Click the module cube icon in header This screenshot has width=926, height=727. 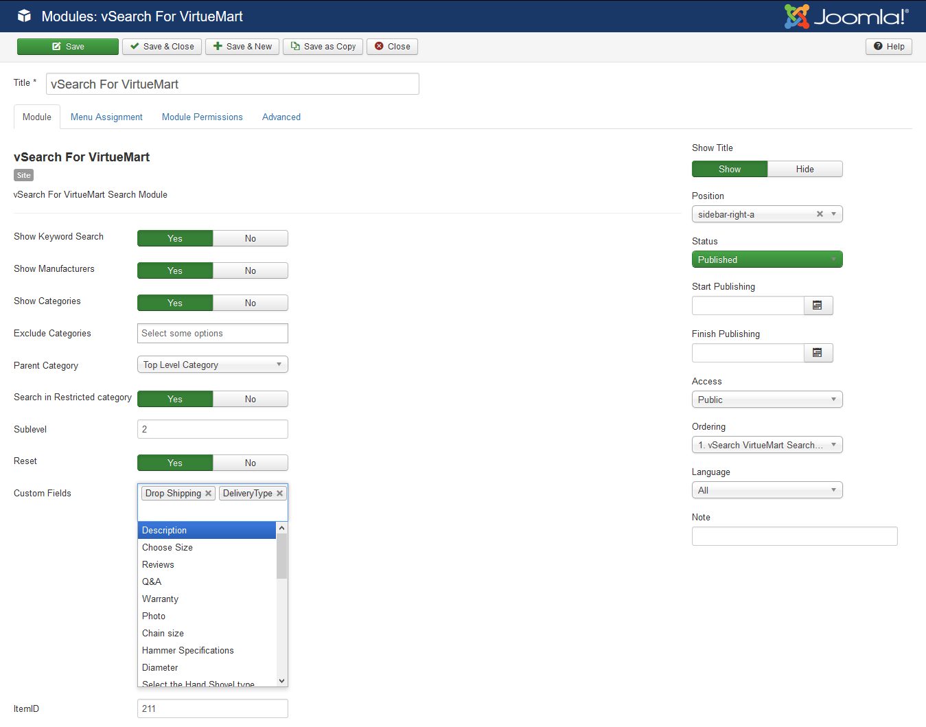click(x=24, y=16)
